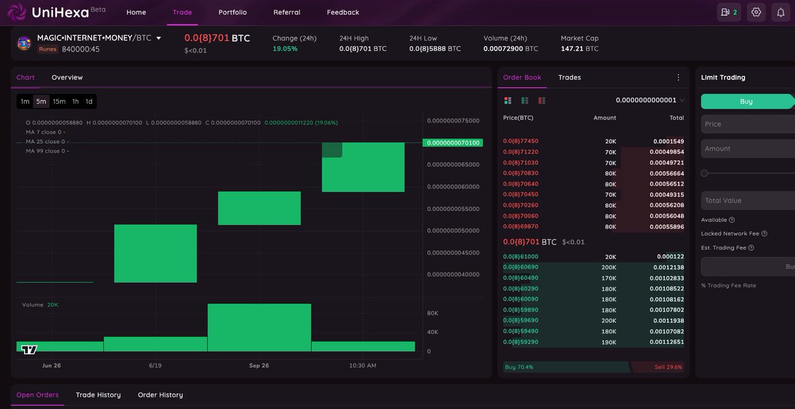Show asks-only order book view icon
Viewport: 795px width, 409px height.
point(542,101)
